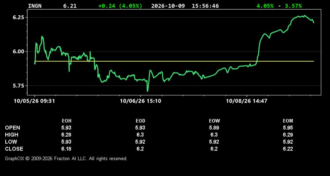Screen dimensions: 330x176
Task: Click the +0.24 (4.05%) change value
Action: (120, 6)
